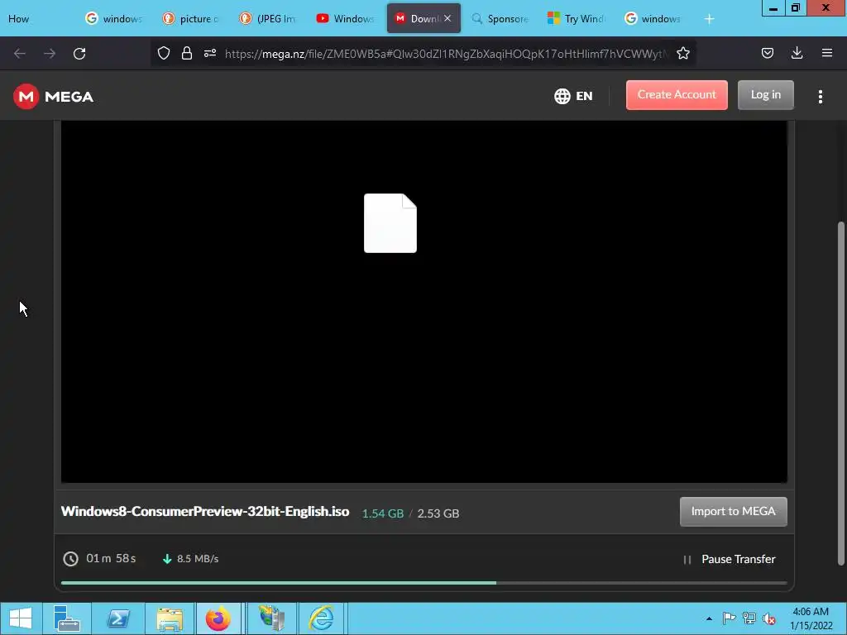Click the Create Account button
847x635 pixels.
pos(677,95)
